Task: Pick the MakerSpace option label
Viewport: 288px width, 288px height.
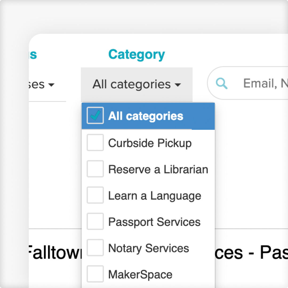Action: pos(140,274)
